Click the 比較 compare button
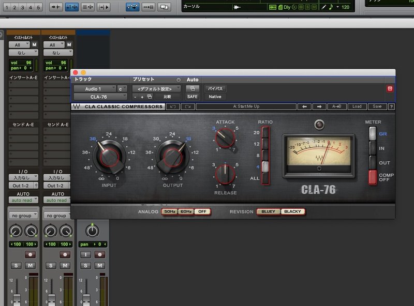 click(167, 97)
